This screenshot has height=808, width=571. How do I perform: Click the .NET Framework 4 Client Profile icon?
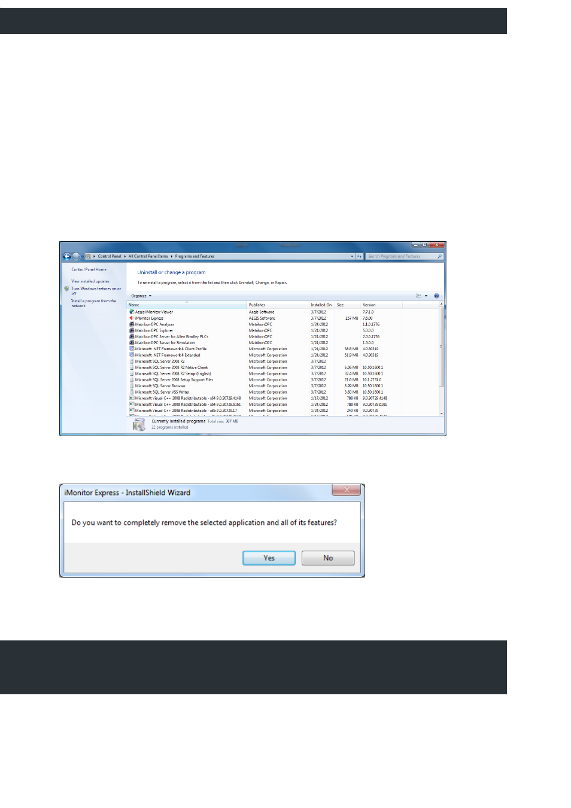pos(132,348)
